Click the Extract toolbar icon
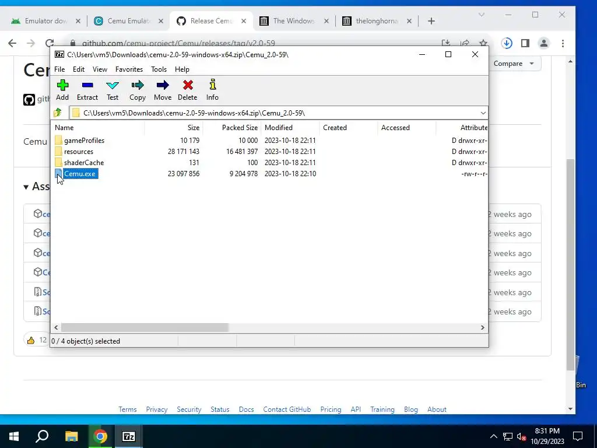 87,85
